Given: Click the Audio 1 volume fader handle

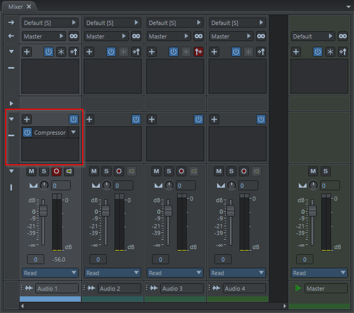Looking at the screenshot, I should (x=43, y=211).
